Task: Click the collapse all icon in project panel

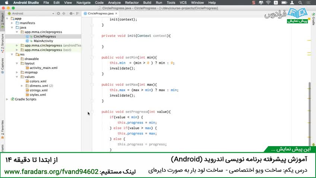Action: [x=64, y=13]
